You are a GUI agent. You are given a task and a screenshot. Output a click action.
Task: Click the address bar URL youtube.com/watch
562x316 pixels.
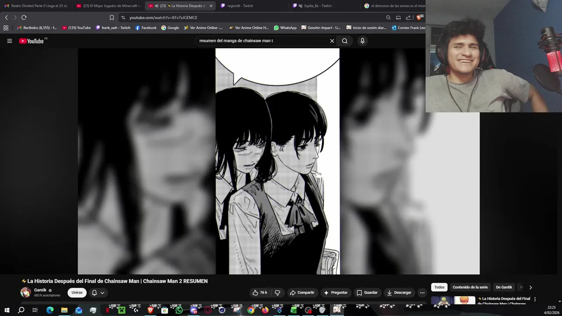pos(163,18)
